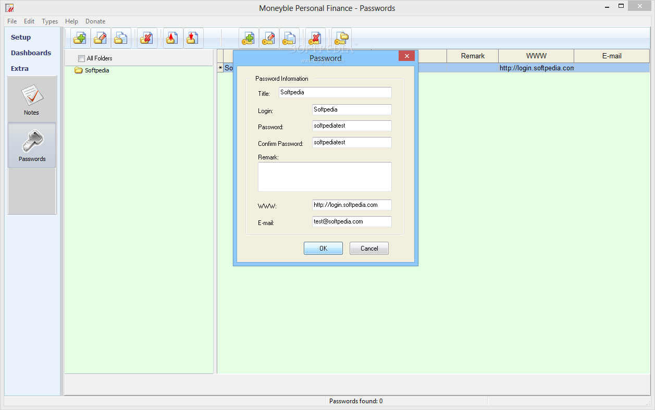This screenshot has height=410, width=655.
Task: Open the Edit menu
Action: (x=29, y=21)
